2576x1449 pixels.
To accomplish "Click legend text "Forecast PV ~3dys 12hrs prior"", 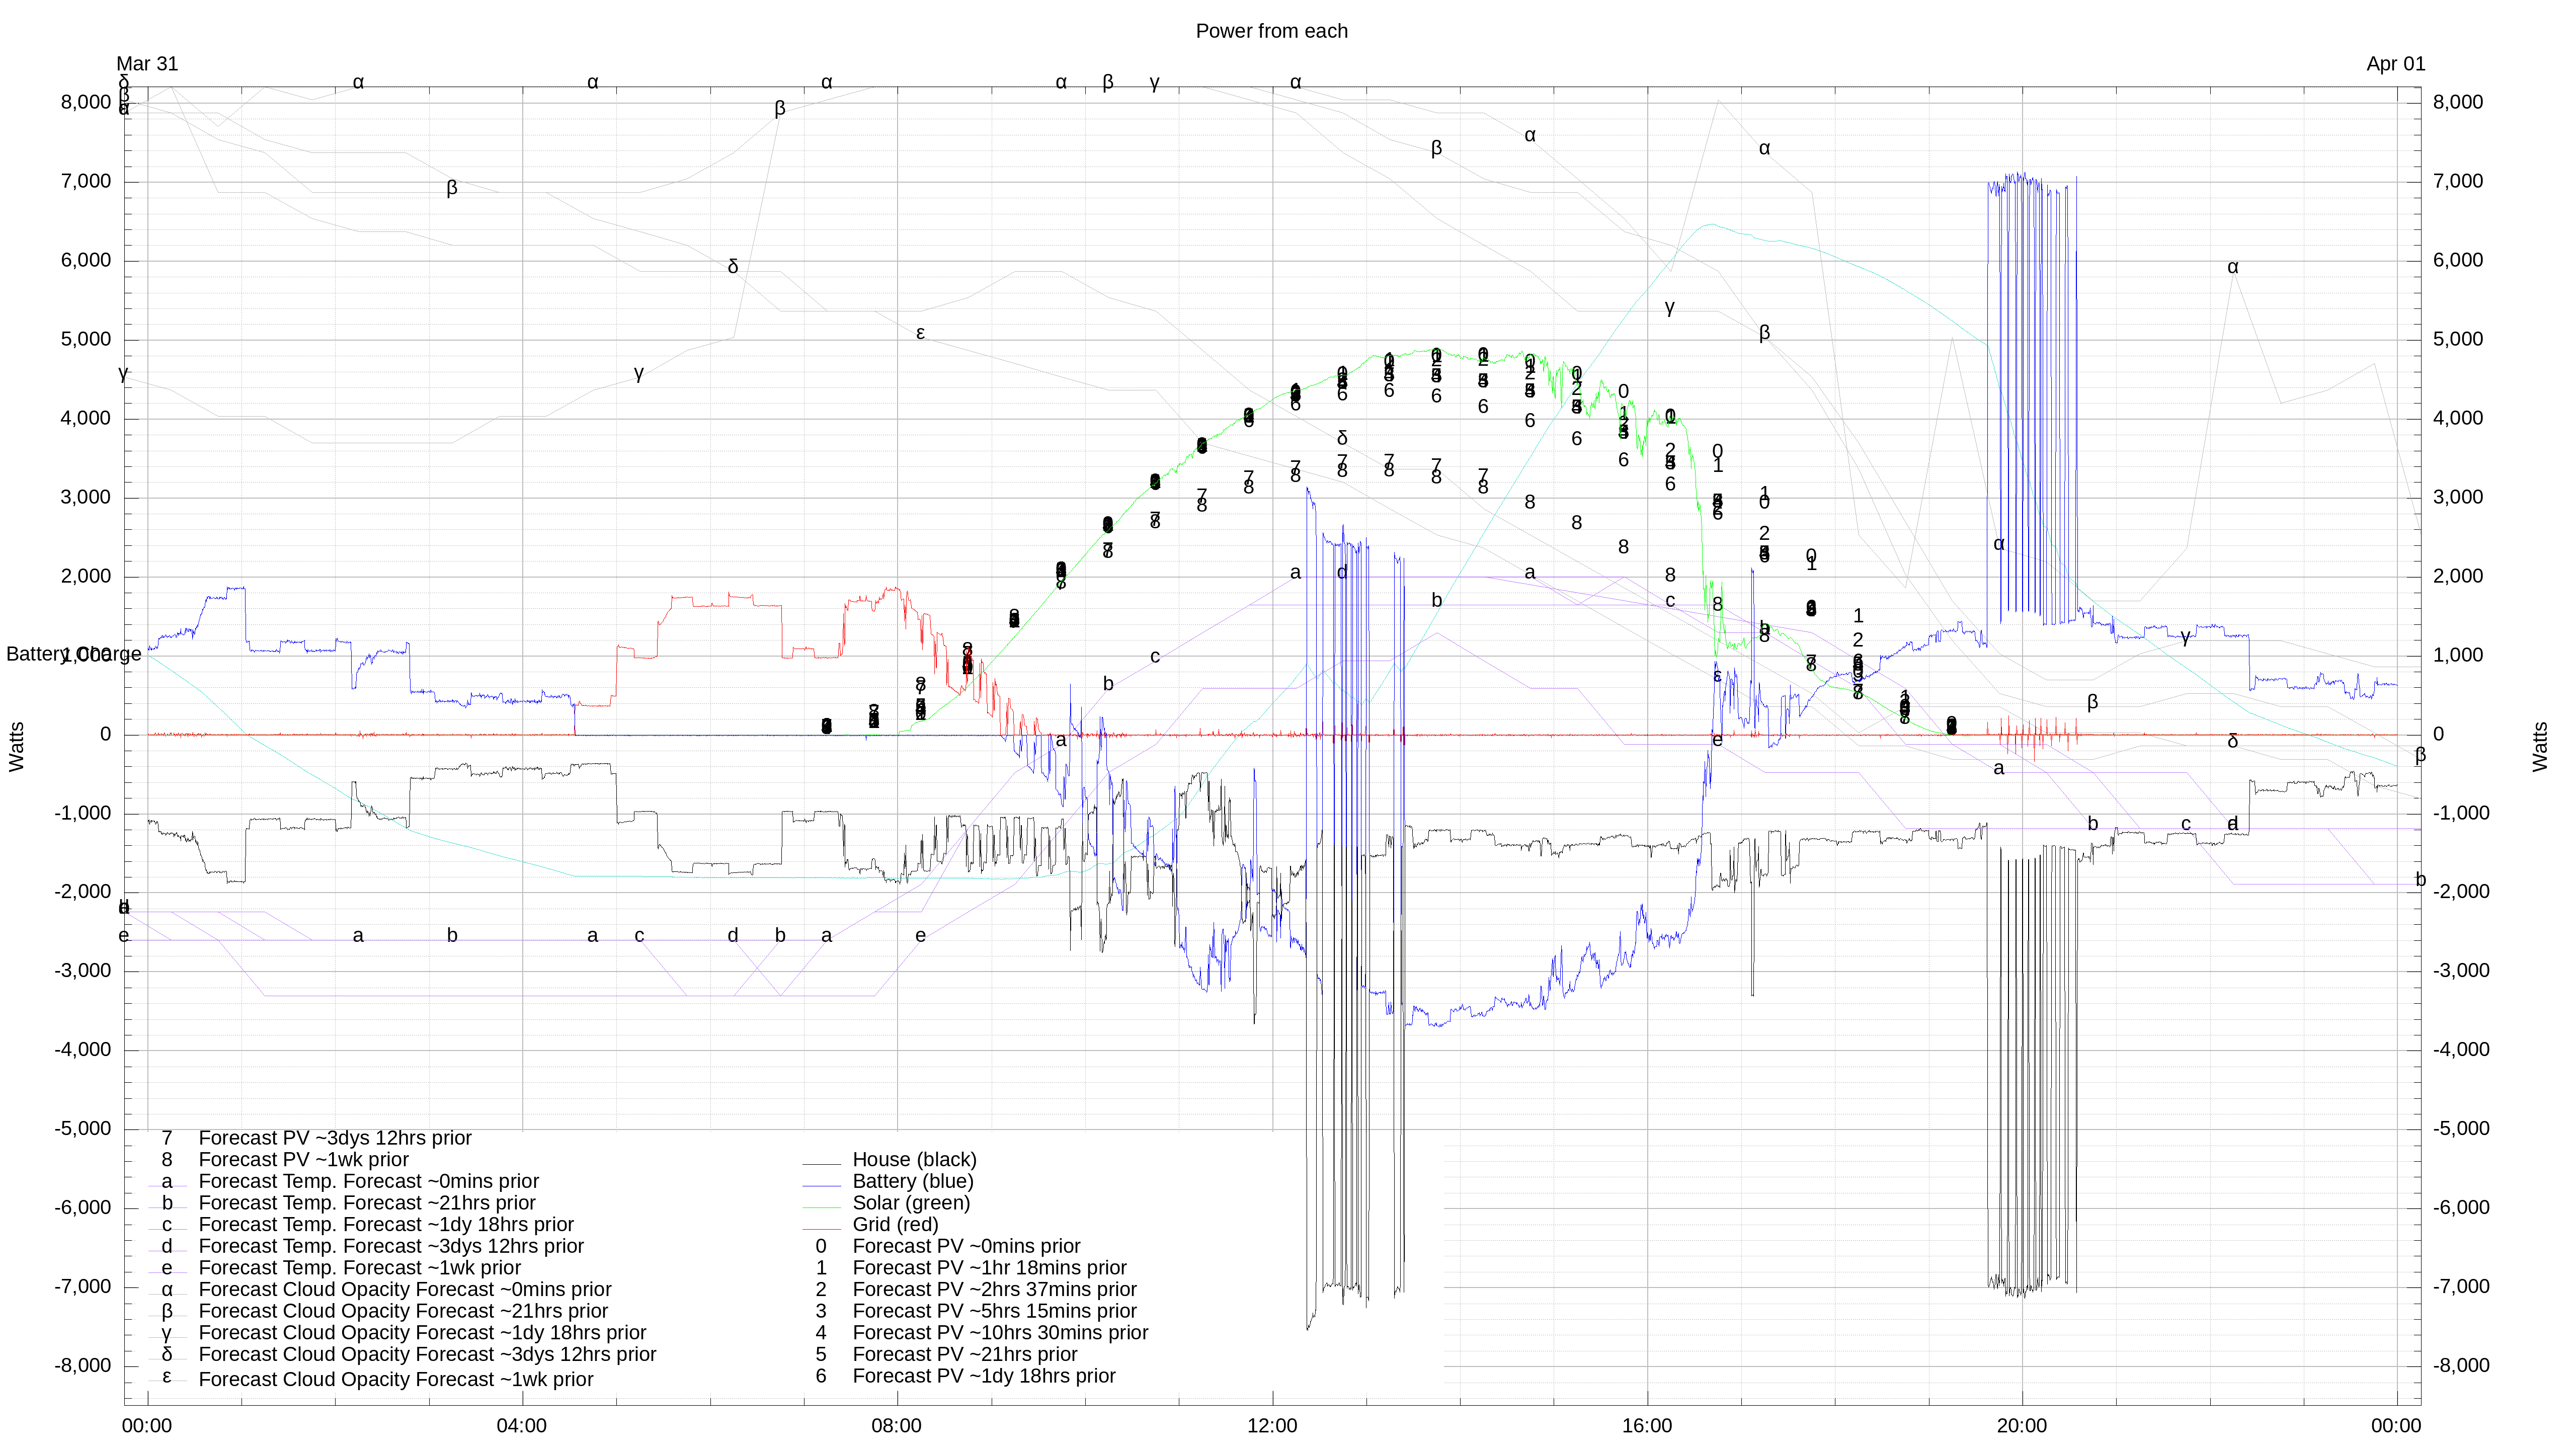I will coord(335,1138).
